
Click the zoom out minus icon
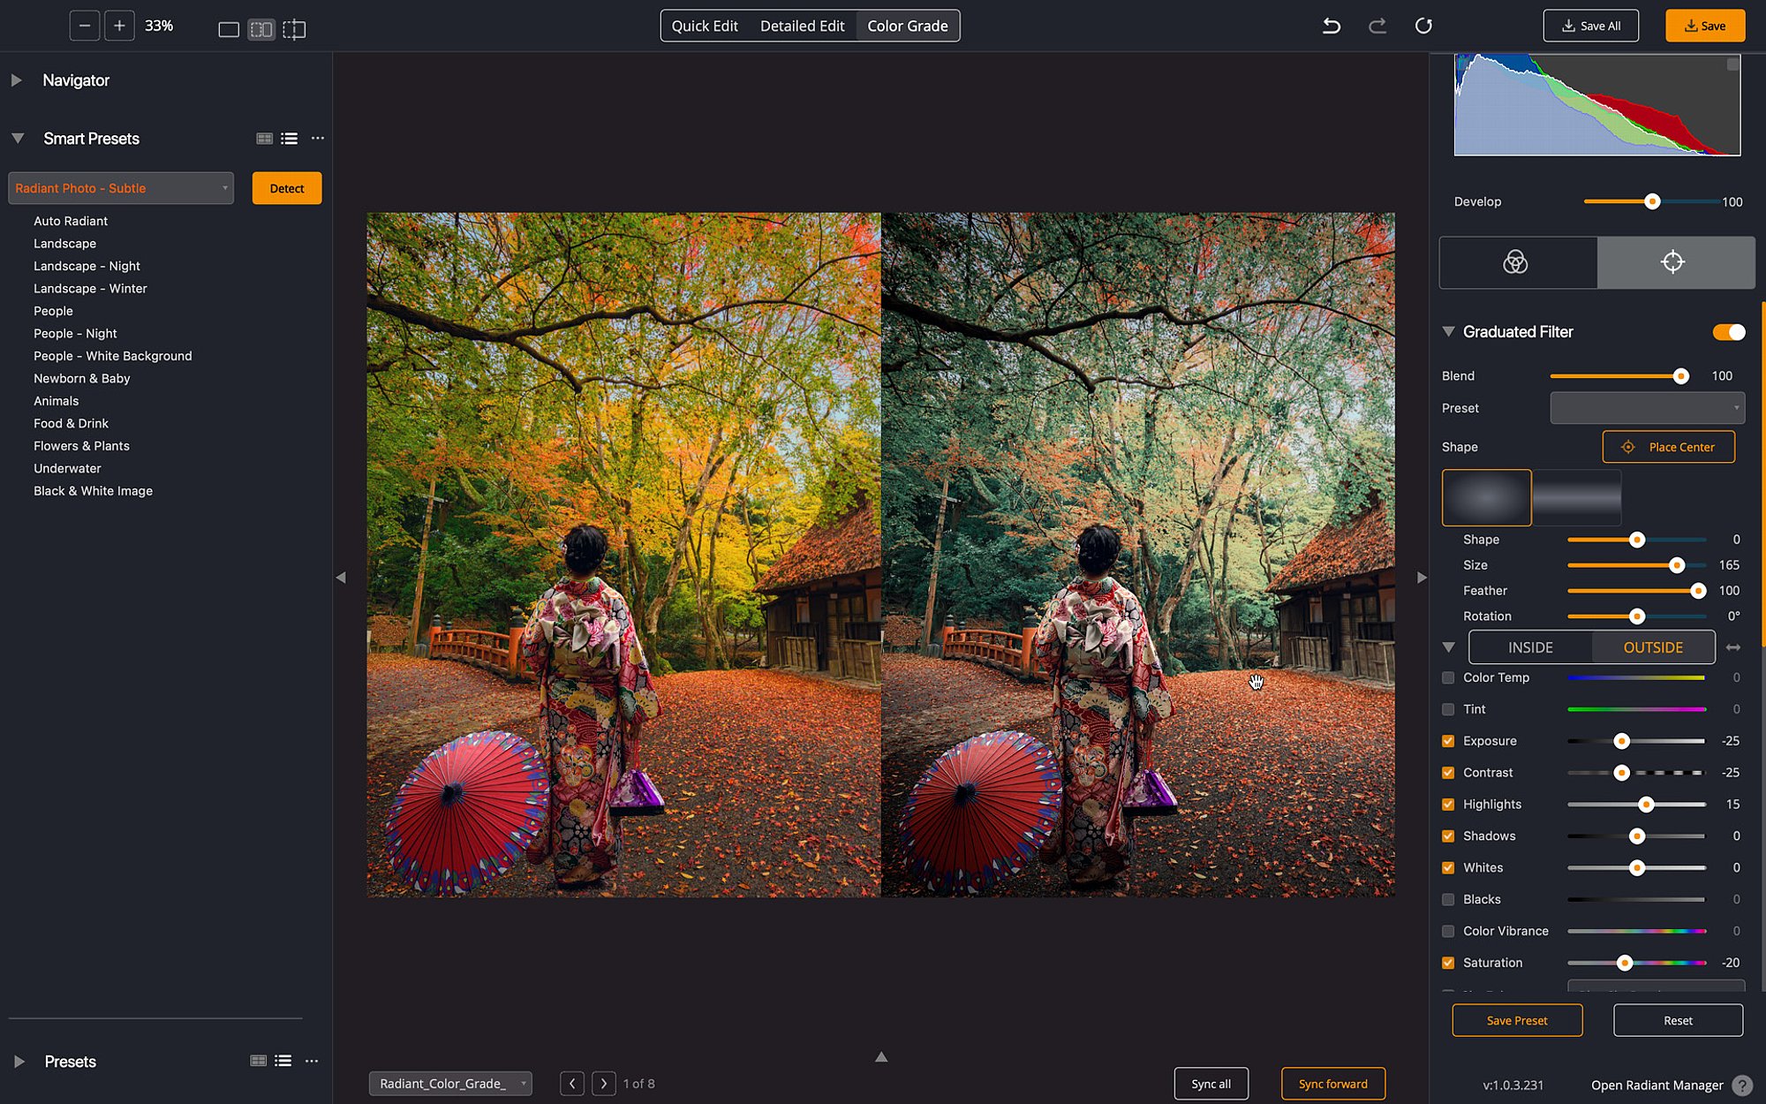coord(85,26)
